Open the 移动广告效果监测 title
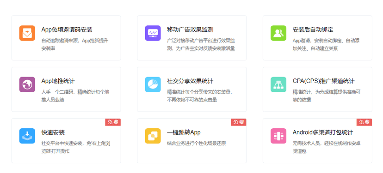The image size is (383, 173). point(190,30)
